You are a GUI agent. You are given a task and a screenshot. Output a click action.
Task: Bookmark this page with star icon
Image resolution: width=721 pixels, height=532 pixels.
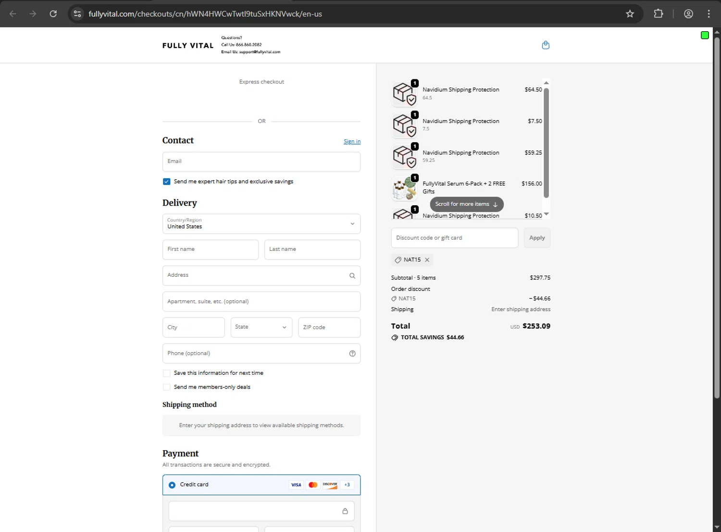[630, 14]
